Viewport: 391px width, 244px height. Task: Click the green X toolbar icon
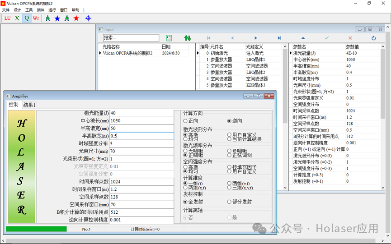coord(17,18)
